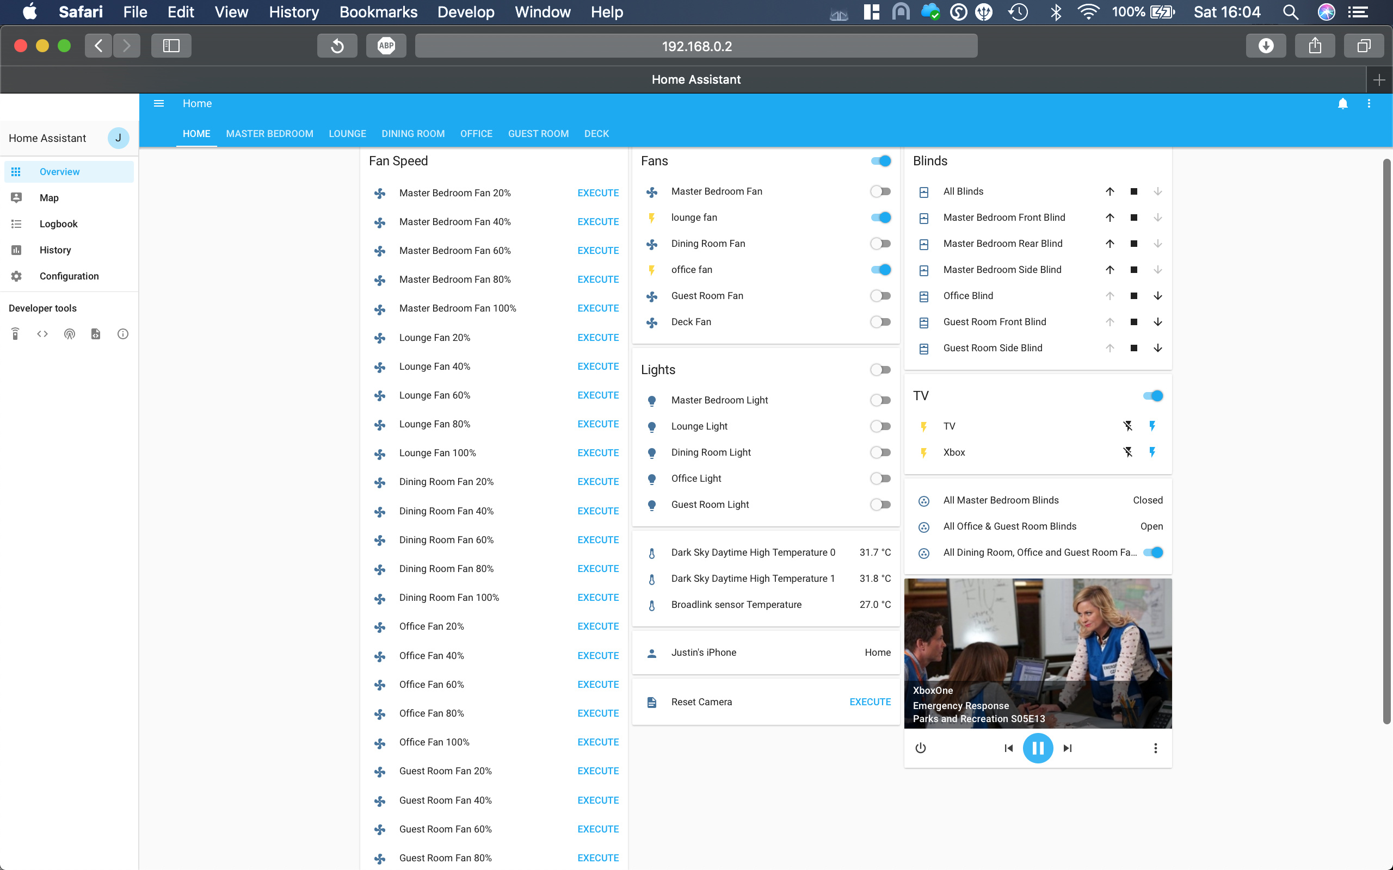Image resolution: width=1393 pixels, height=870 pixels.
Task: Pause the Parks and Recreation playback
Action: [1037, 748]
